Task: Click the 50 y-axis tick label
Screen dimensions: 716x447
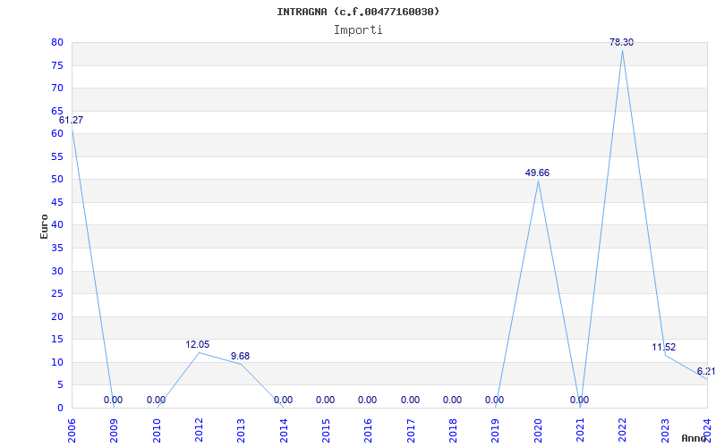Action: tap(57, 180)
